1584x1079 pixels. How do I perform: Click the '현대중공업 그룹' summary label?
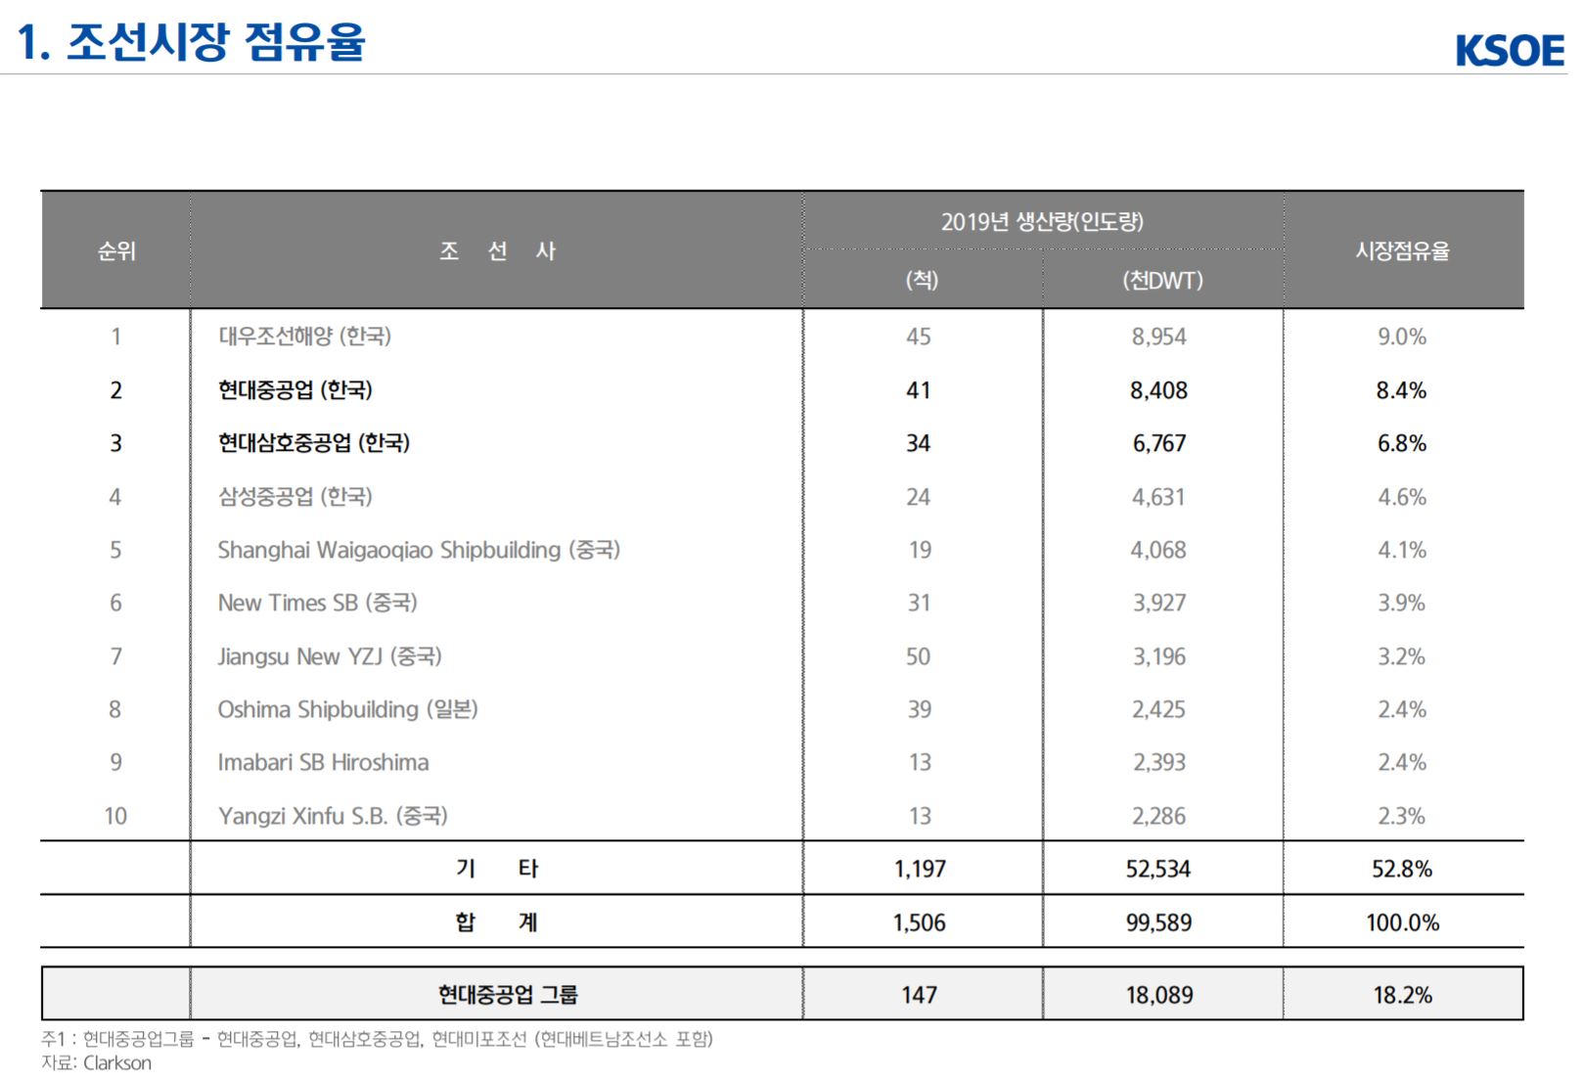click(508, 995)
